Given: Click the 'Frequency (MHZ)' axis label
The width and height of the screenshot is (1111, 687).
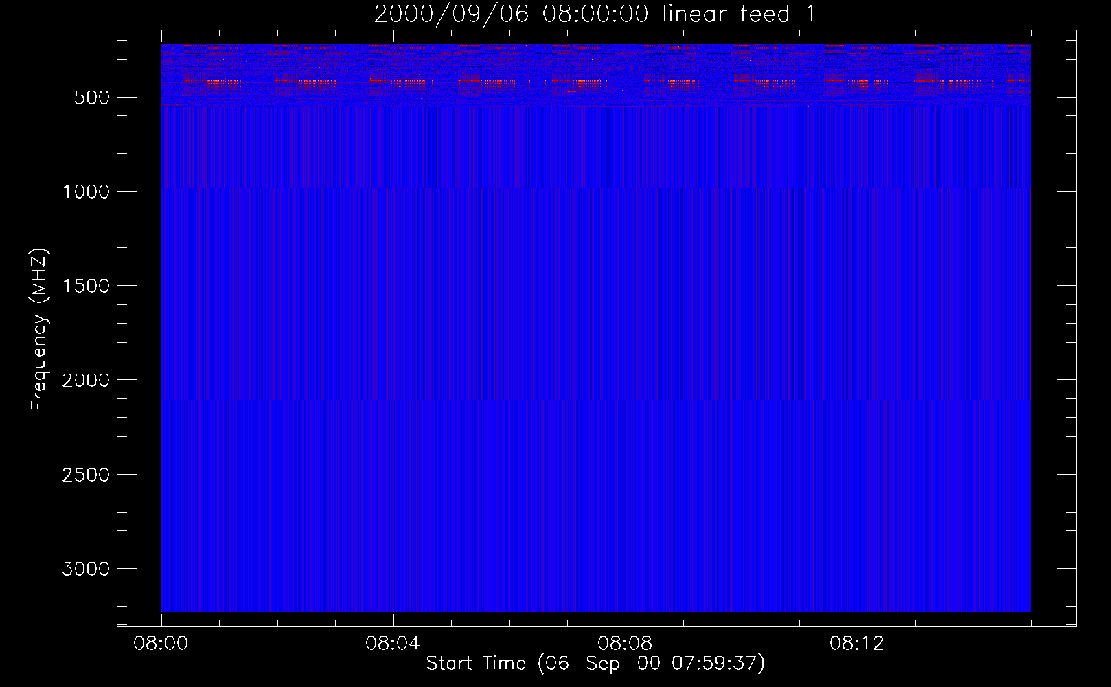Looking at the screenshot, I should click(x=39, y=330).
